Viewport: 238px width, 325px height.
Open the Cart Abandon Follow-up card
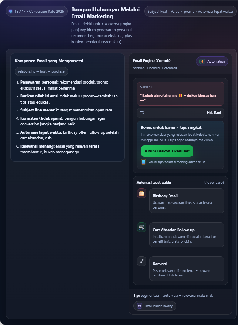pos(187,235)
